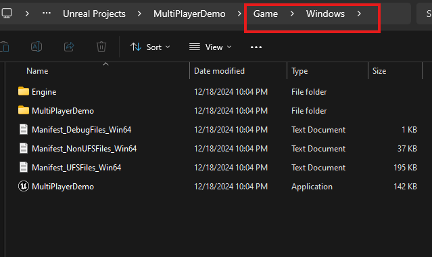The height and width of the screenshot is (257, 432).
Task: Click the Delete trash can icon
Action: pos(101,47)
